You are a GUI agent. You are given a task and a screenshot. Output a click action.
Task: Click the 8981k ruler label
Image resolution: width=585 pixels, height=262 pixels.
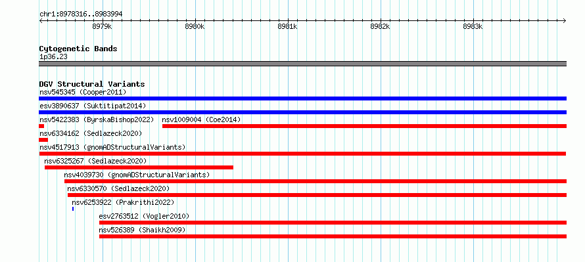287,26
